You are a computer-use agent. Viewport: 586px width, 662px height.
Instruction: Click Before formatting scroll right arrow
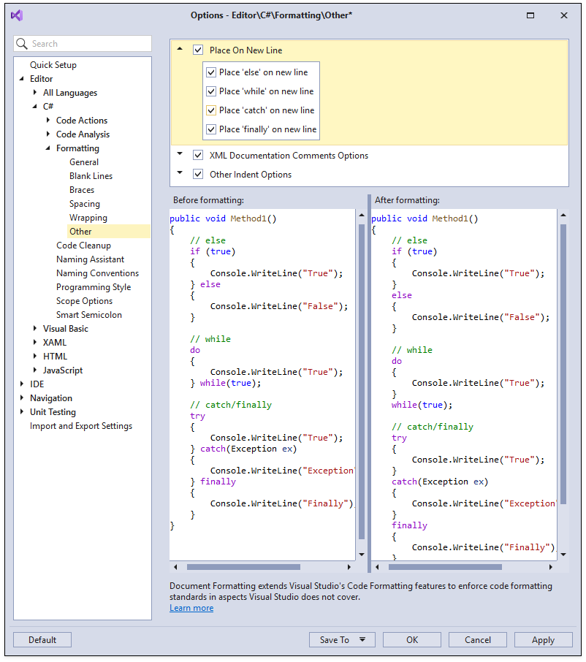click(349, 567)
